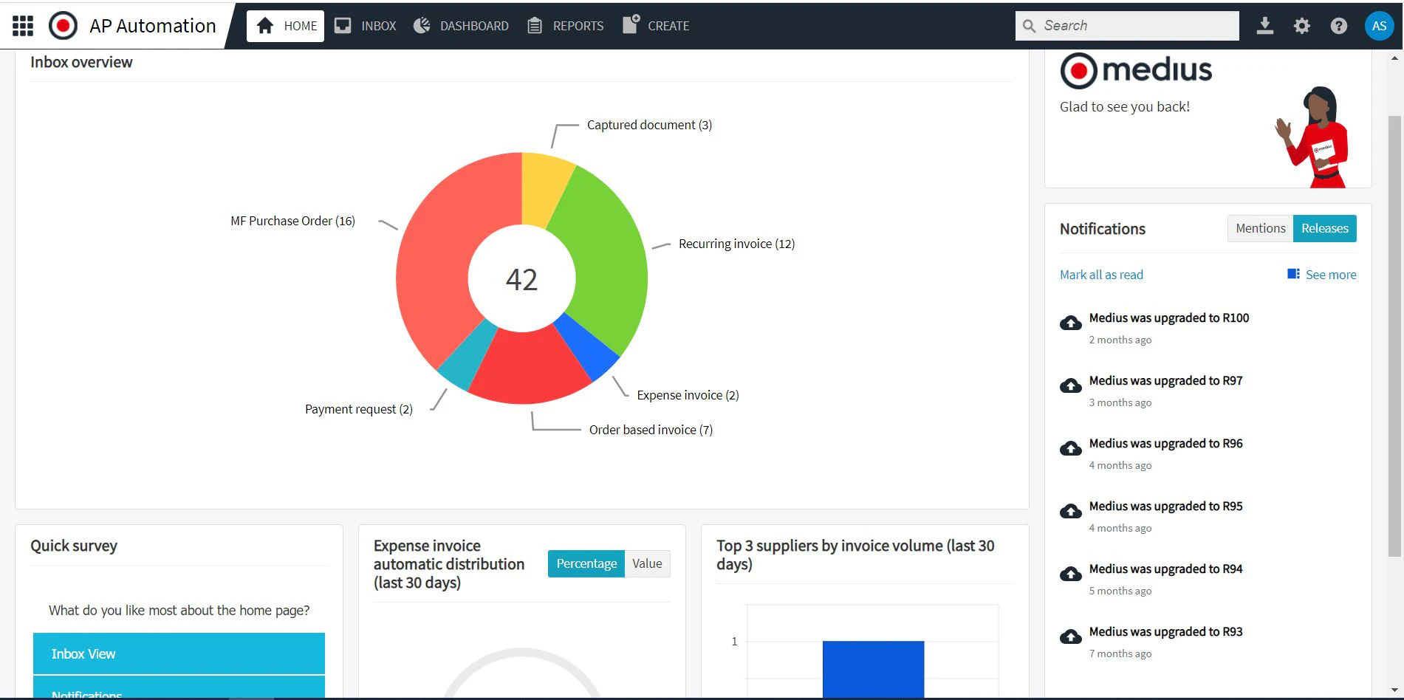Select Inbox View in the quick survey
The image size is (1404, 700).
(x=178, y=653)
